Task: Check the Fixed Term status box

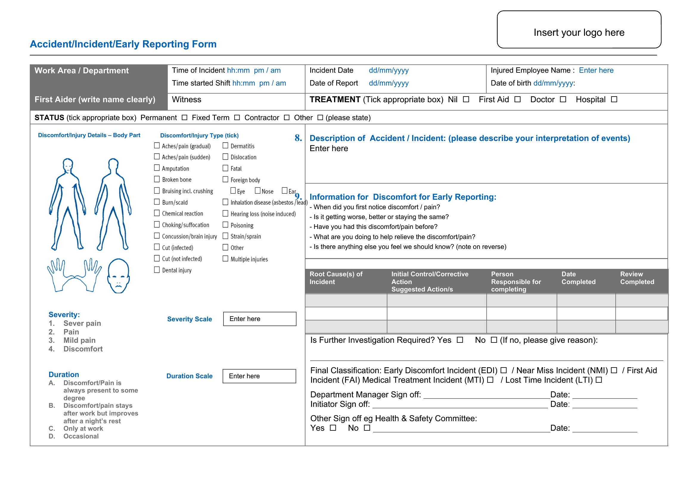Action: tap(237, 117)
